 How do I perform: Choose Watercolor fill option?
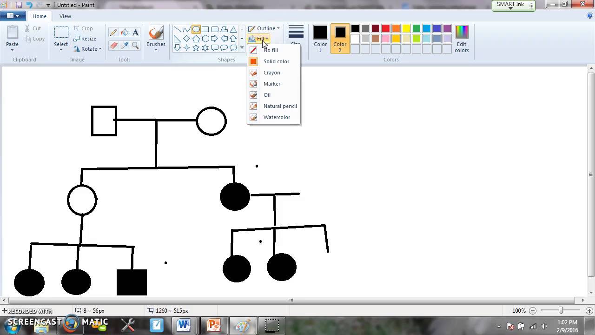273,117
